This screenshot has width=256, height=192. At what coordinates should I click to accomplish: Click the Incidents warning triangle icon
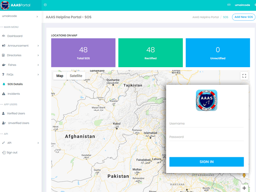pos(4,94)
